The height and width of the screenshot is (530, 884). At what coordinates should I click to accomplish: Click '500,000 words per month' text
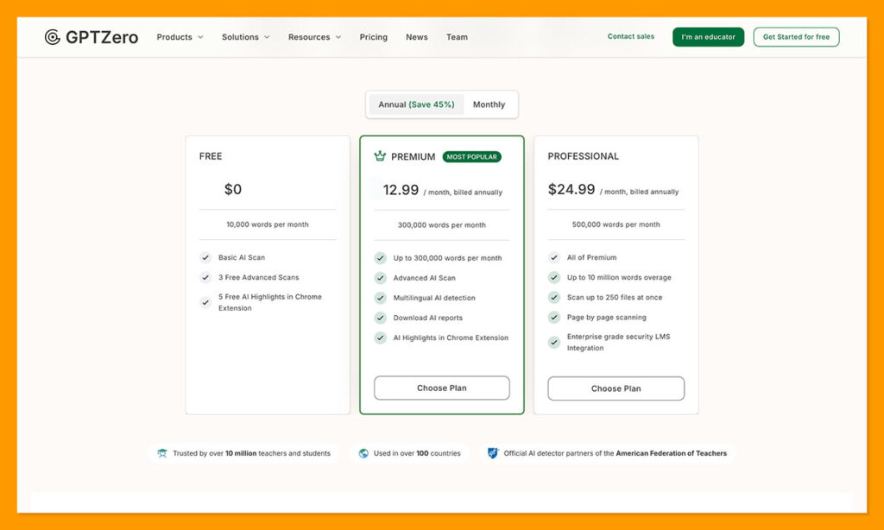click(x=616, y=224)
